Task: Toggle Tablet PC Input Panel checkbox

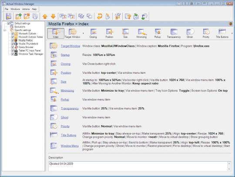Action: coord(13,51)
